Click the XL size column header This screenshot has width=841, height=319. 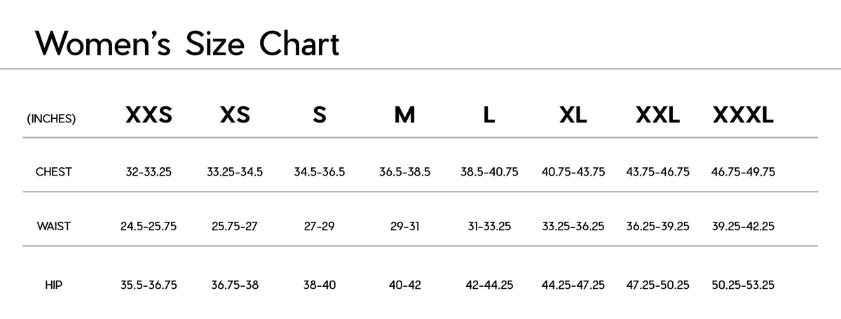[x=573, y=115]
